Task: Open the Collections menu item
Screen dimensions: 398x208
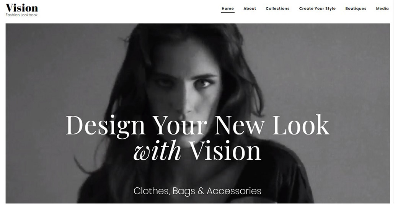Action: [x=277, y=8]
